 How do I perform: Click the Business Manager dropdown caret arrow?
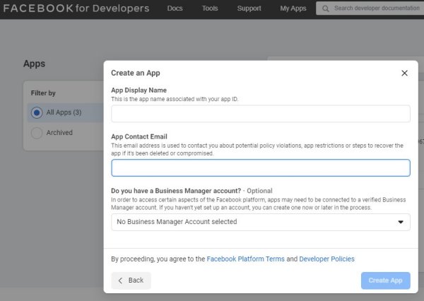[401, 222]
